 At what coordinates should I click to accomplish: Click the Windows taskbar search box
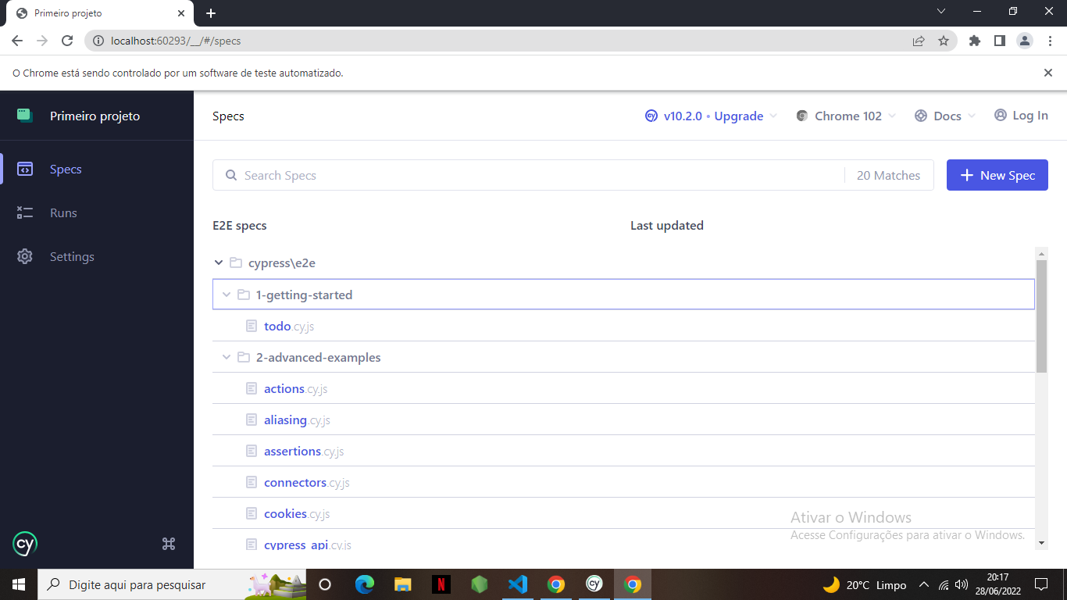[172, 584]
